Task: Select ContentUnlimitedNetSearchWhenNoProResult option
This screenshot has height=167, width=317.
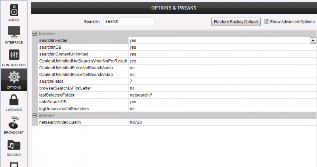Action: click(x=83, y=61)
